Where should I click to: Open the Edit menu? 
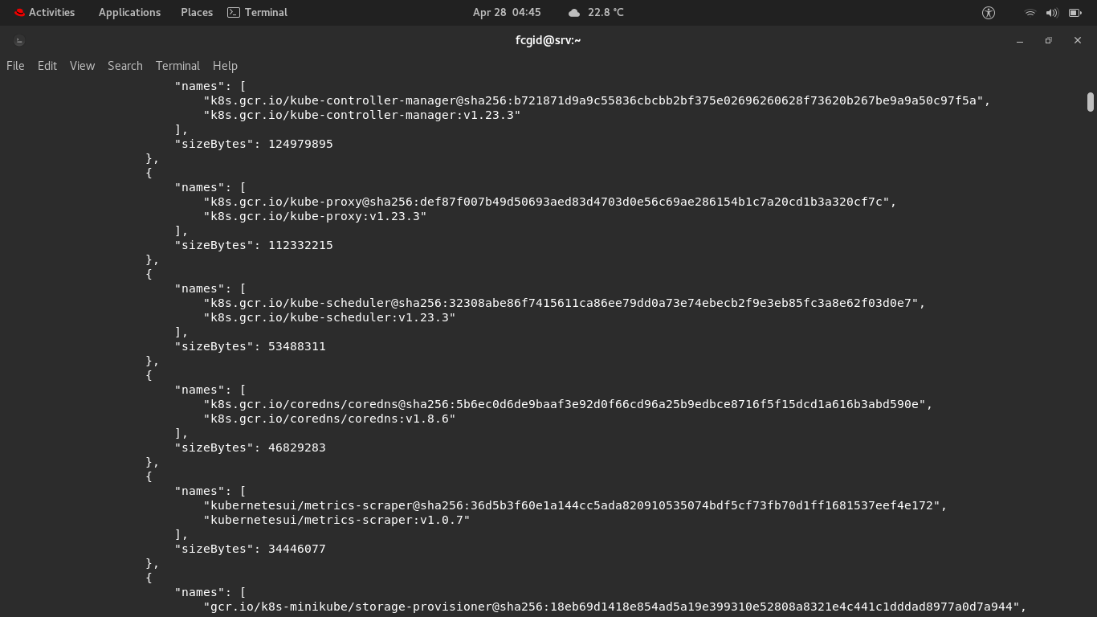point(47,66)
